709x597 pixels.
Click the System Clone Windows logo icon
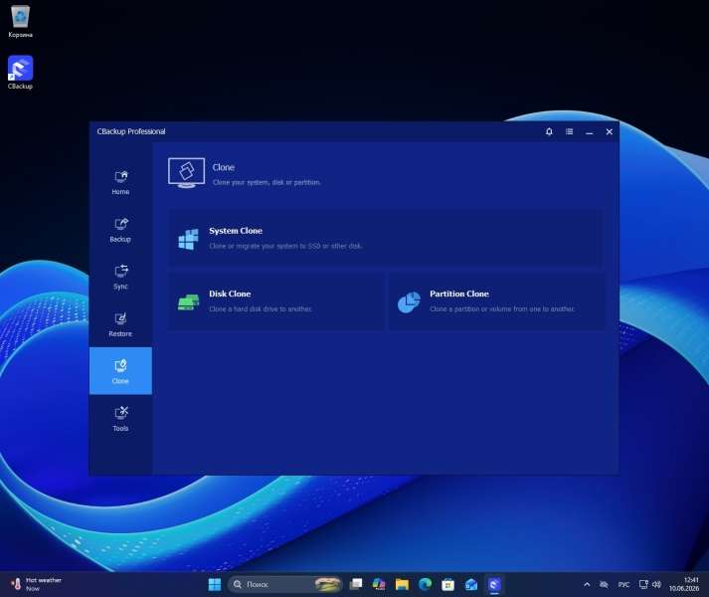coord(188,239)
